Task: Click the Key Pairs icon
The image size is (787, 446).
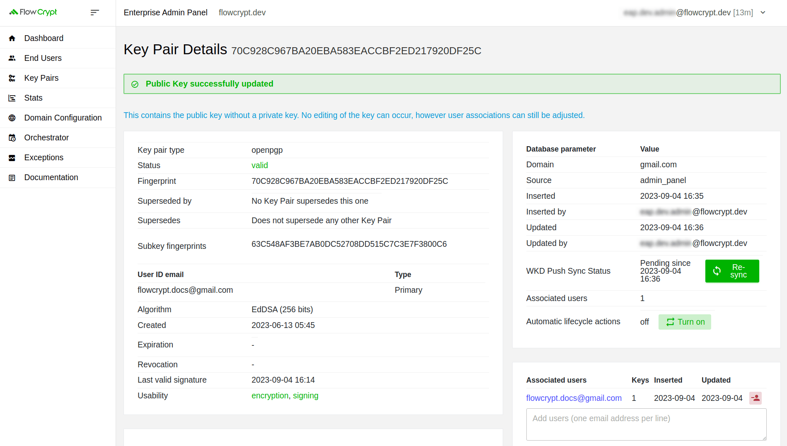Action: tap(12, 78)
